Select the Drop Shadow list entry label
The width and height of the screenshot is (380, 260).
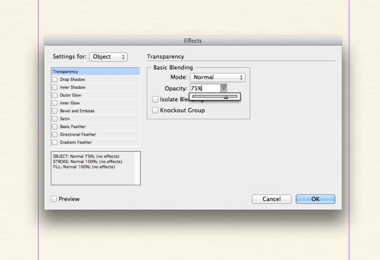[72, 80]
